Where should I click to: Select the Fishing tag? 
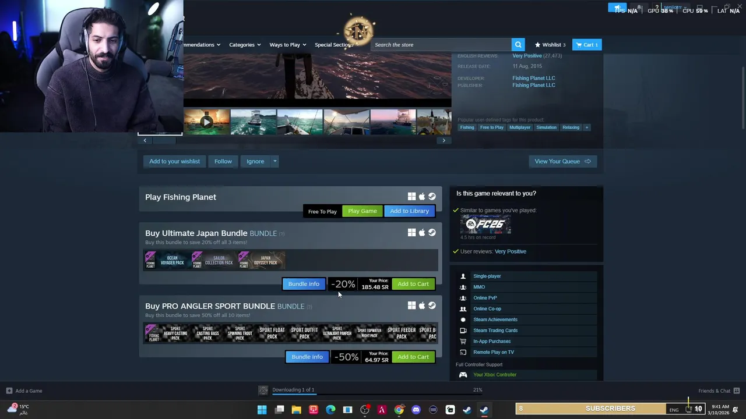click(x=467, y=127)
